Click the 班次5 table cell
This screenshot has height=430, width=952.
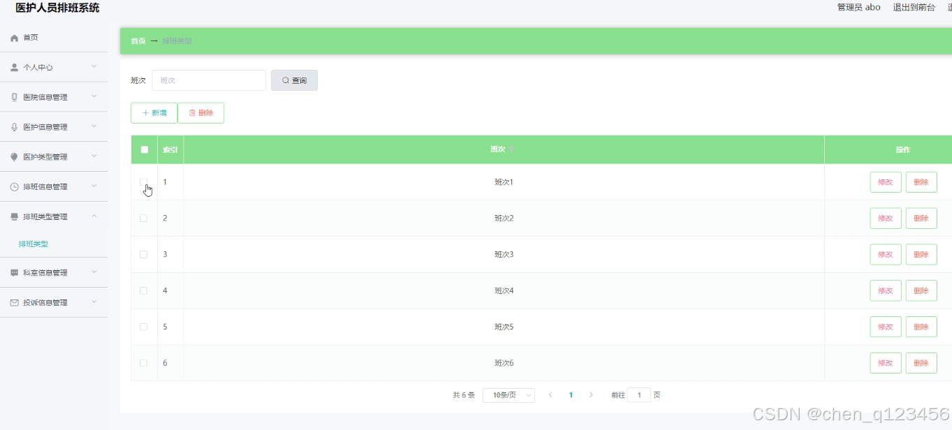point(504,327)
